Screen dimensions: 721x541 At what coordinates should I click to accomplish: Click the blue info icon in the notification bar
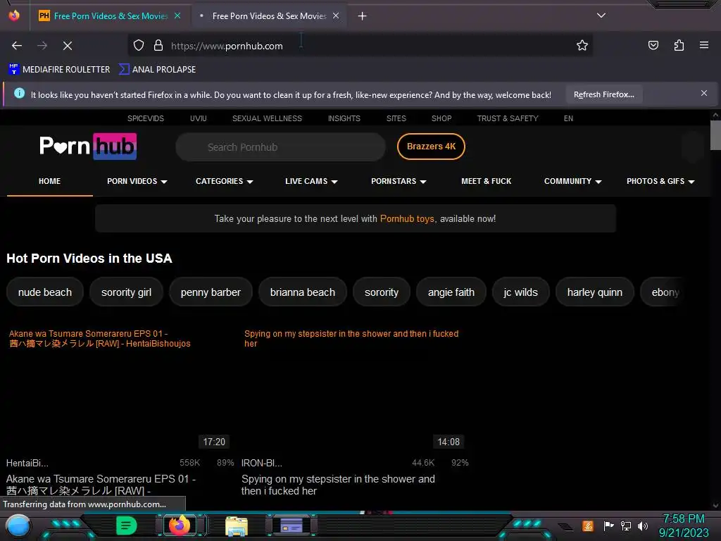click(19, 94)
